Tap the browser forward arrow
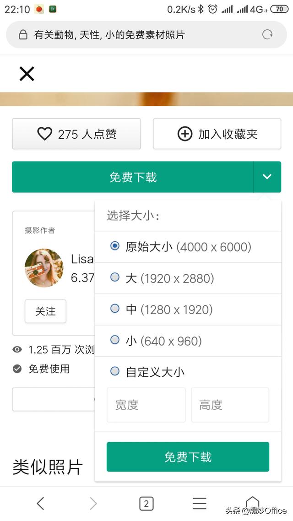 93,504
